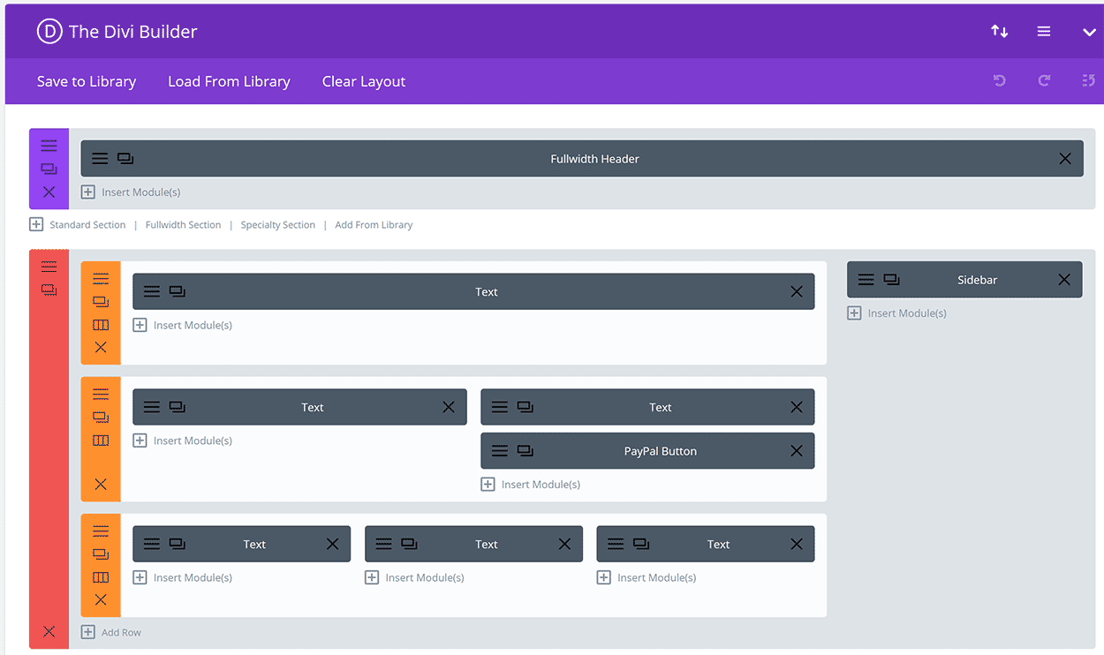Duplicate the Fullwidth Header module
Viewport: 1104px width, 655px height.
click(125, 159)
